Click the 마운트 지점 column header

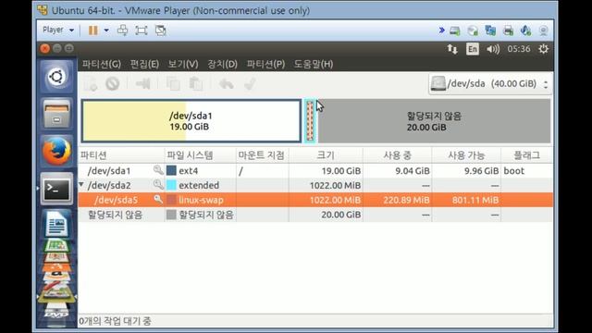263,155
